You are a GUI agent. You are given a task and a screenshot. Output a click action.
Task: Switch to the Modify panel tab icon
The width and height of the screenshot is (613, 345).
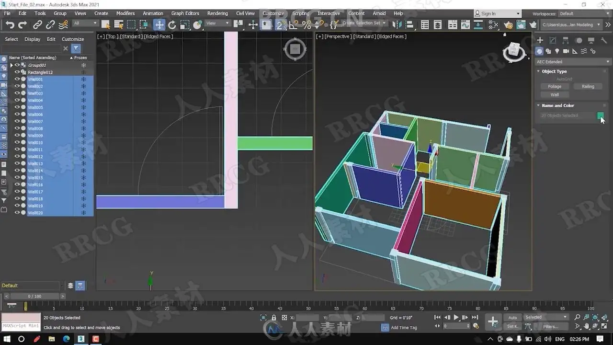[x=553, y=41]
